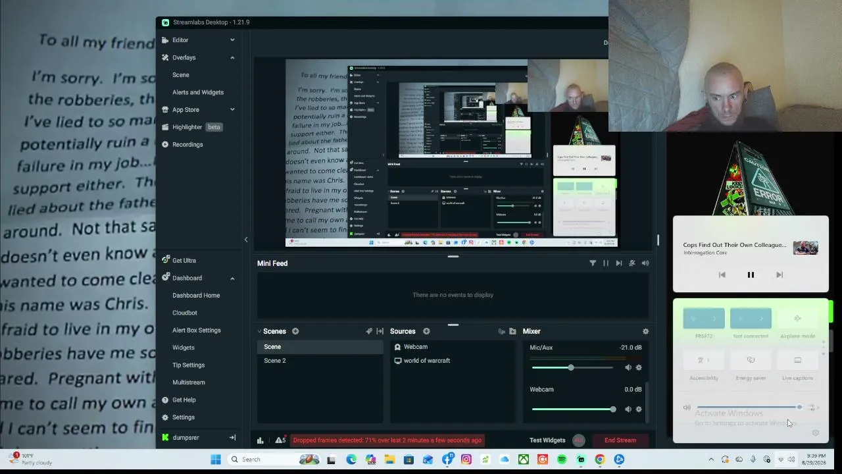Add a source folder
This screenshot has width=842, height=474.
point(512,331)
